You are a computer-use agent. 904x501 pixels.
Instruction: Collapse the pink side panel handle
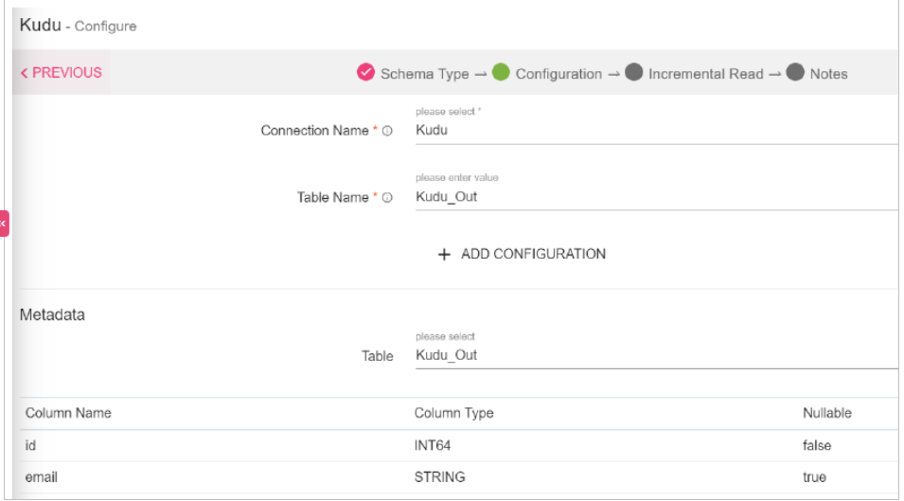(x=4, y=224)
